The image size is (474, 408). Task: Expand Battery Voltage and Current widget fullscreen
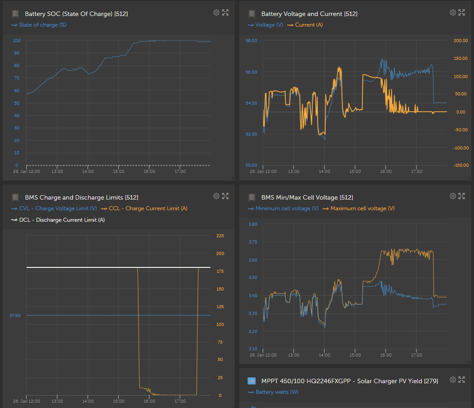[462, 12]
